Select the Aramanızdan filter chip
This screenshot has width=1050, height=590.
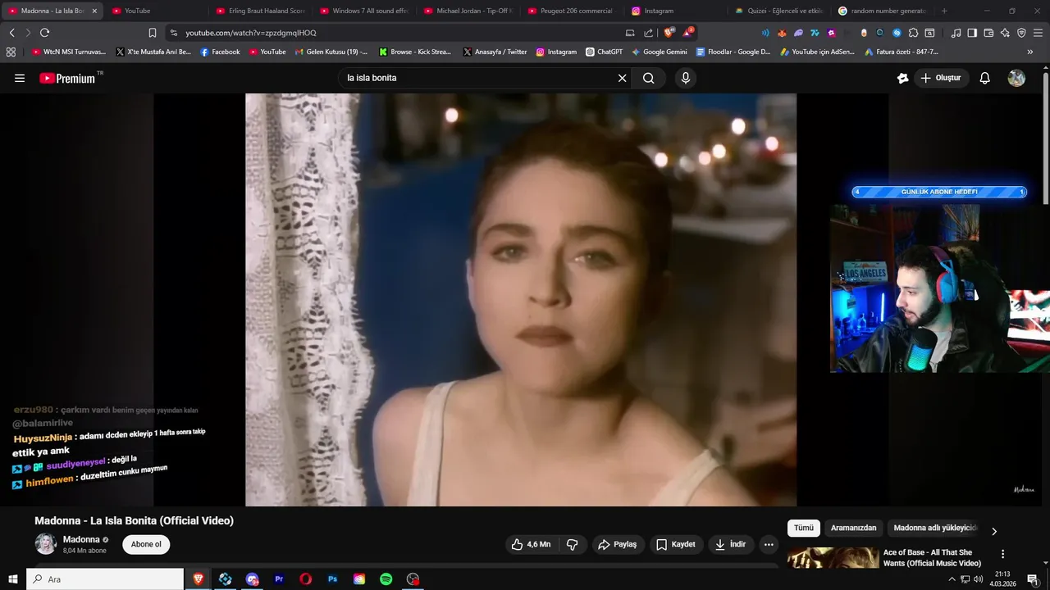pos(853,528)
